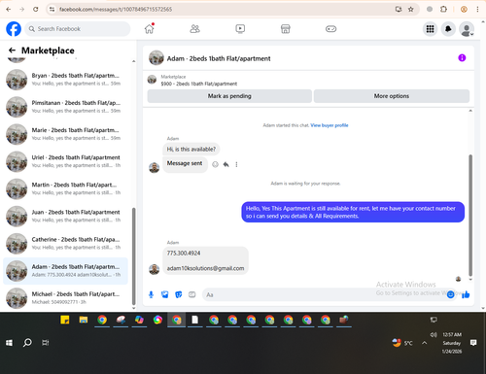The width and height of the screenshot is (486, 374).
Task: Open Juan's conversation
Action: tap(65, 216)
